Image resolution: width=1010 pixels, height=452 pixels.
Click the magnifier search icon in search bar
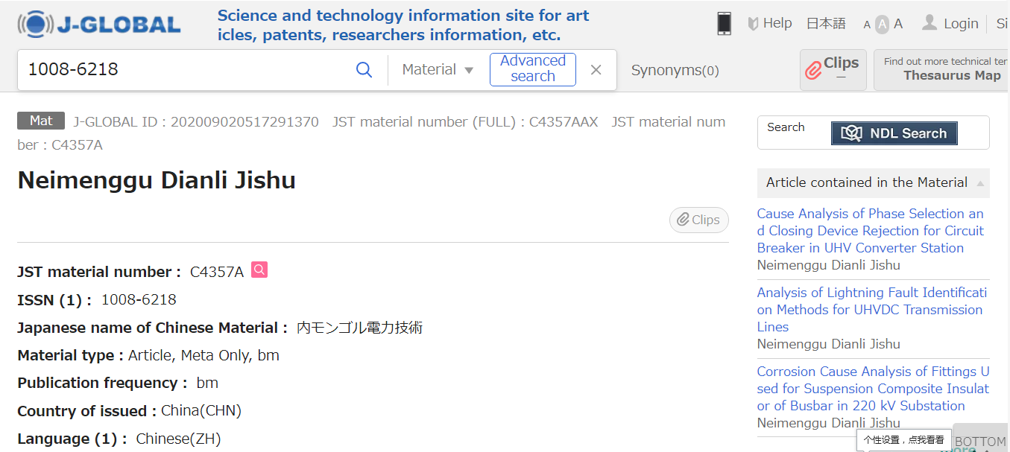(x=364, y=70)
